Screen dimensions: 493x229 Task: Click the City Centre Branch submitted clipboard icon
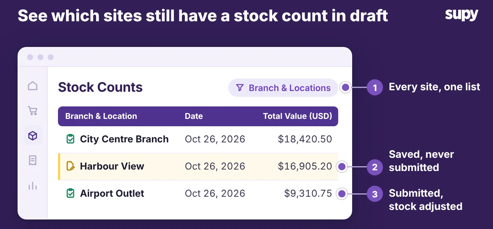tap(70, 139)
